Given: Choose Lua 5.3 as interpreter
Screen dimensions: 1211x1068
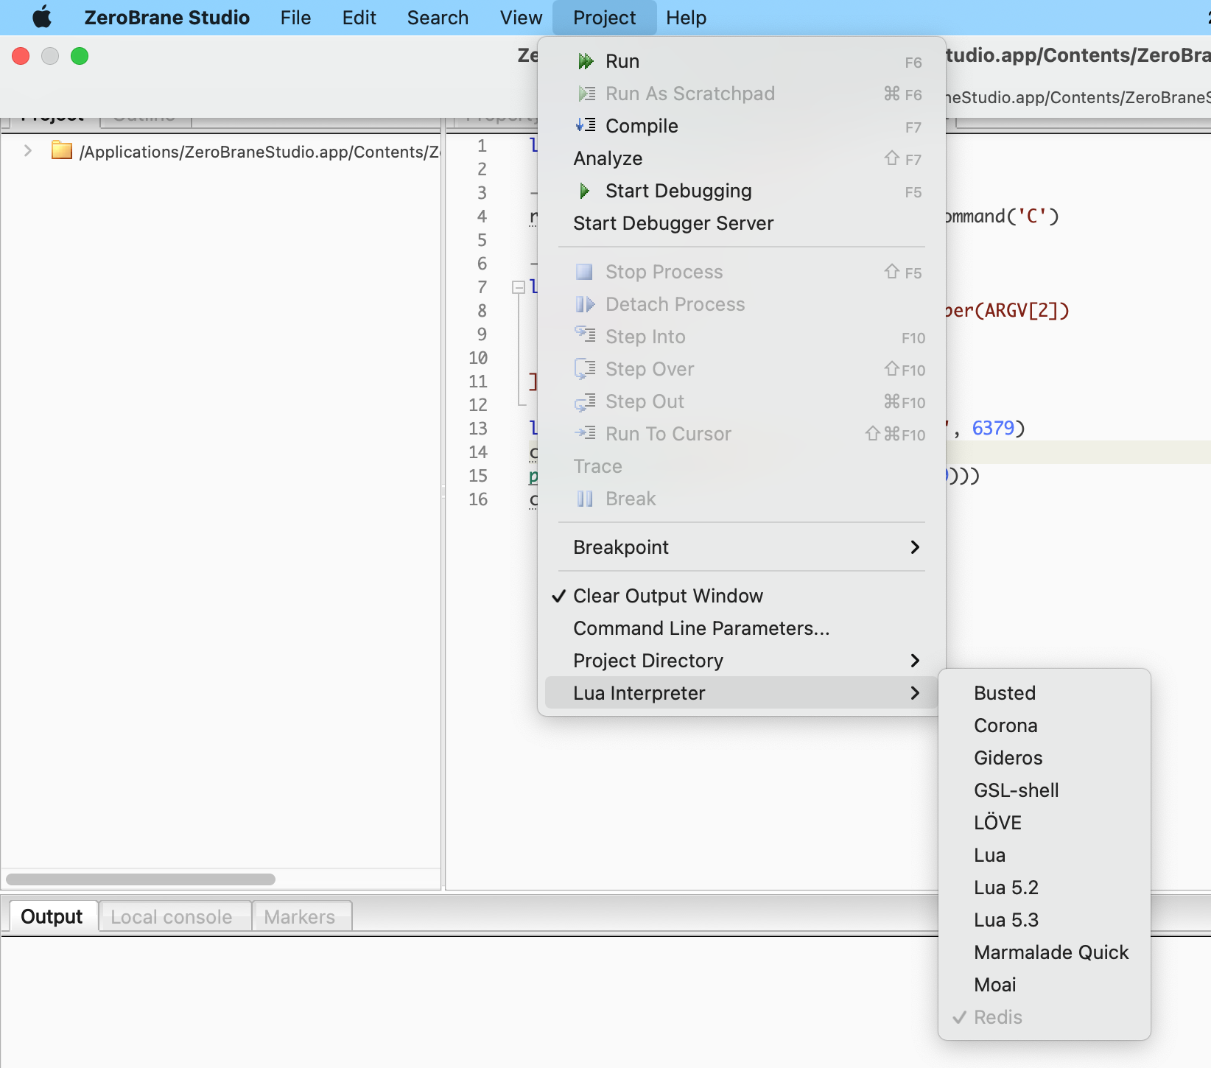Looking at the screenshot, I should click(x=1044, y=920).
